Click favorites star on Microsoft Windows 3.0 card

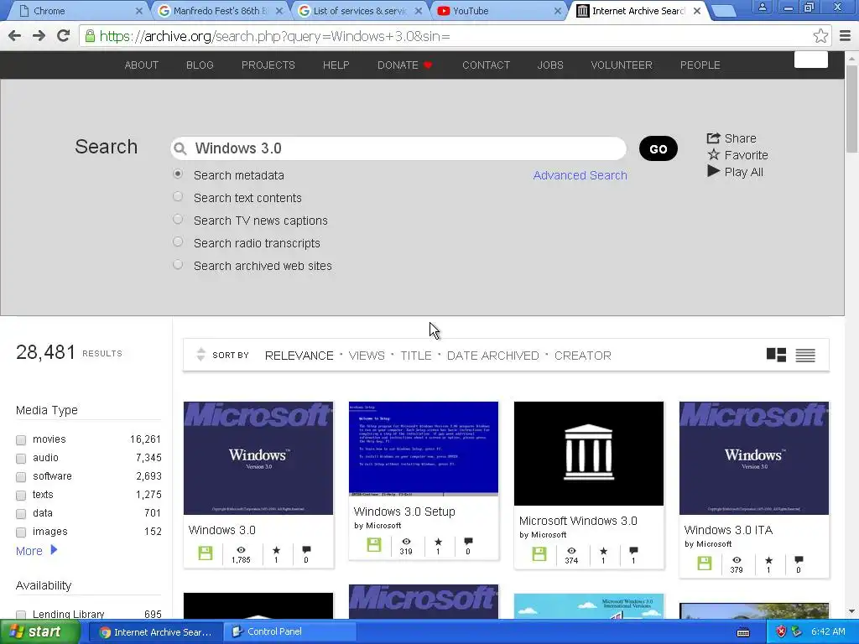click(x=603, y=551)
